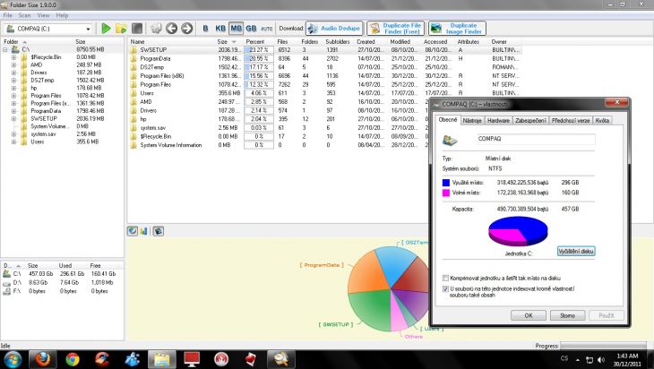Viewport: 654px width, 369px height.
Task: Open the Zabezpečení tab
Action: 530,121
